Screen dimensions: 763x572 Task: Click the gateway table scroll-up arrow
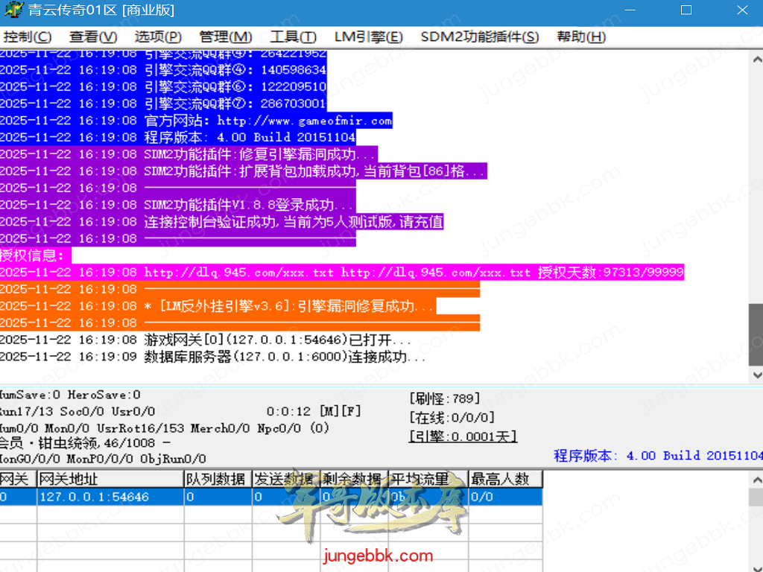[x=756, y=479]
